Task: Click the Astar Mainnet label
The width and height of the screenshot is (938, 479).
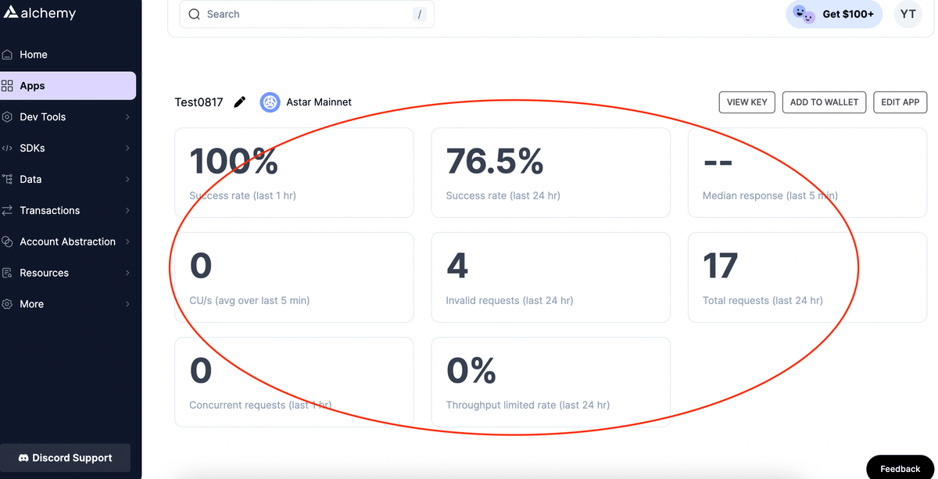Action: (319, 102)
